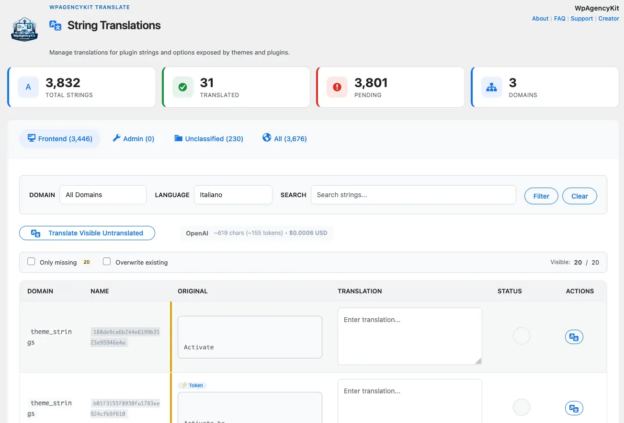Open the FAQ link
The image size is (624, 423).
coord(560,19)
